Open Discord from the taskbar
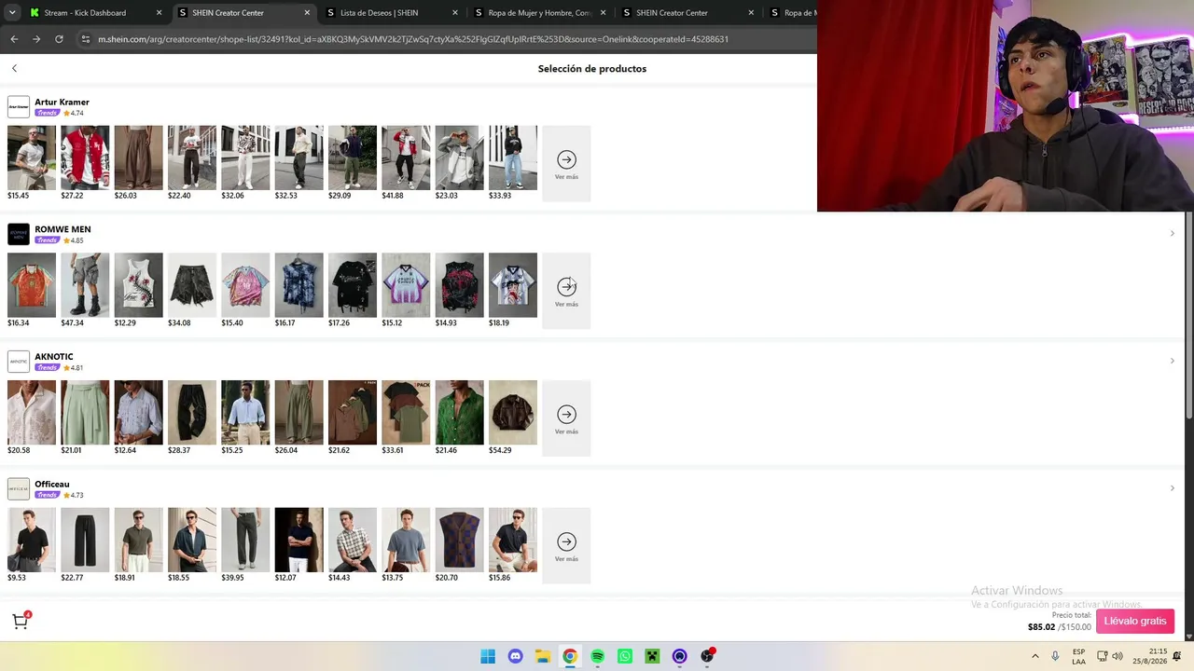Viewport: 1194px width, 671px height. point(515,656)
